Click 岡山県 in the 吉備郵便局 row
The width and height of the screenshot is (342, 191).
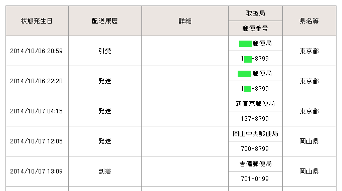point(309,171)
